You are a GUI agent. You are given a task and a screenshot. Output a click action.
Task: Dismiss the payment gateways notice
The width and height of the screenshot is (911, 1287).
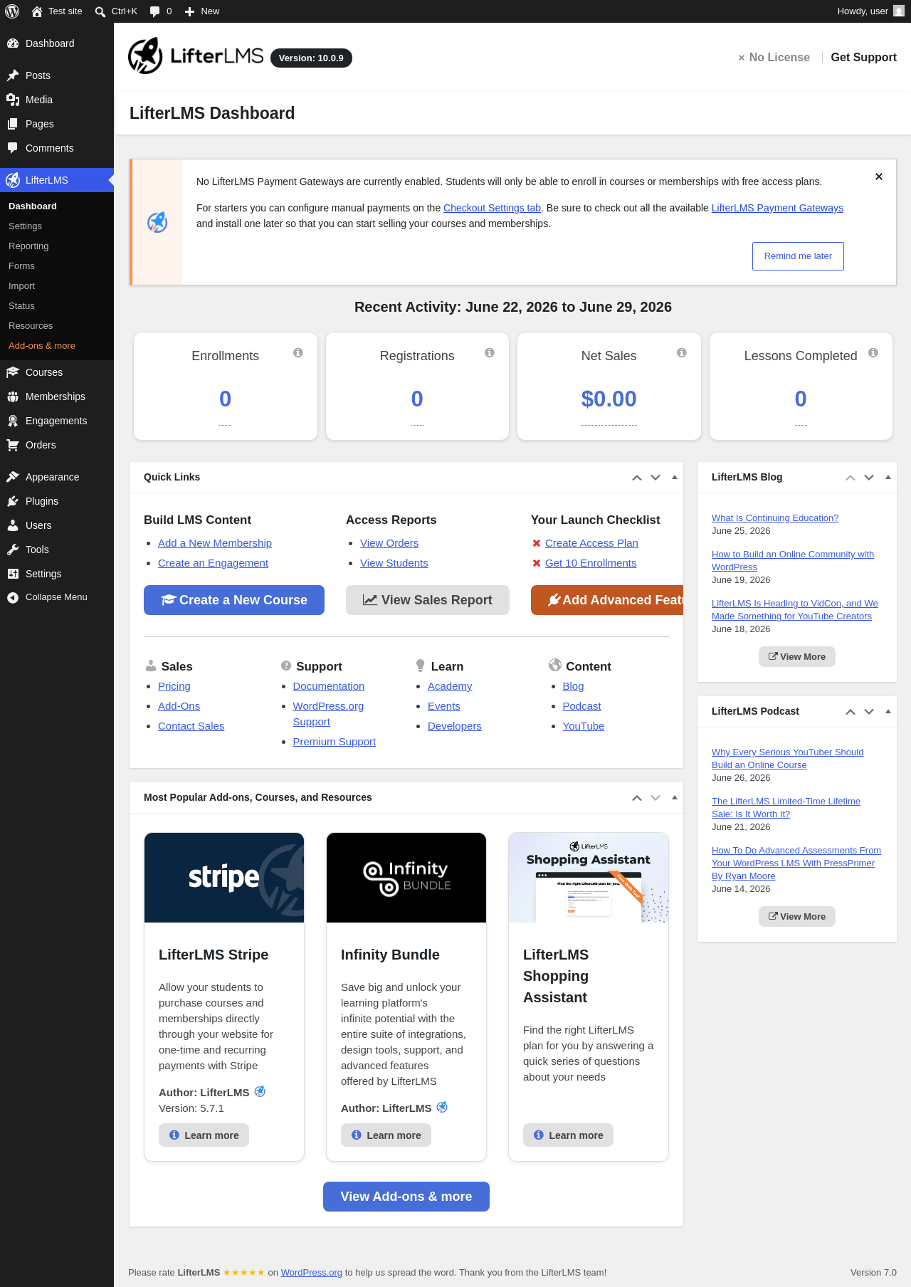click(879, 177)
